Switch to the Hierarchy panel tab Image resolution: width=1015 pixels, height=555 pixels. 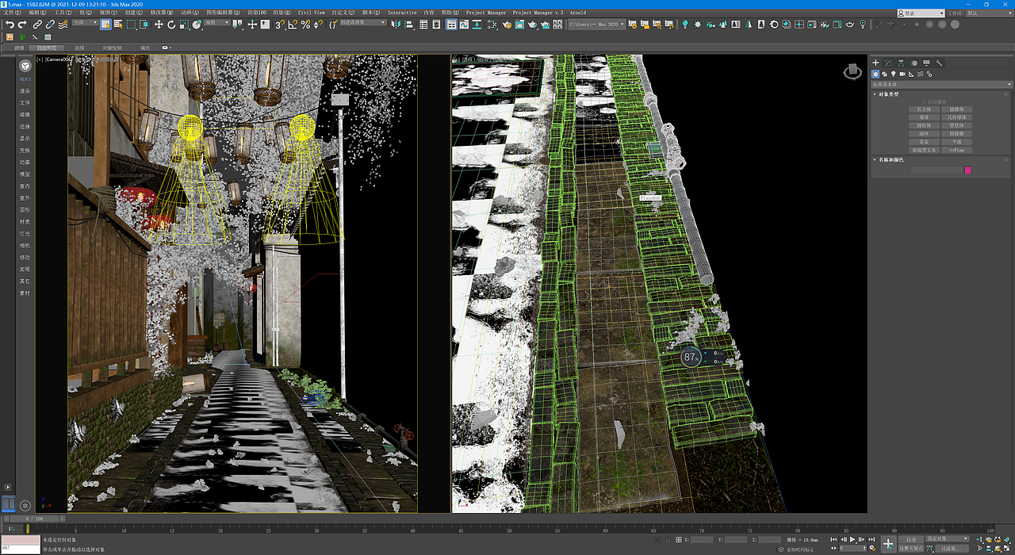[x=901, y=63]
